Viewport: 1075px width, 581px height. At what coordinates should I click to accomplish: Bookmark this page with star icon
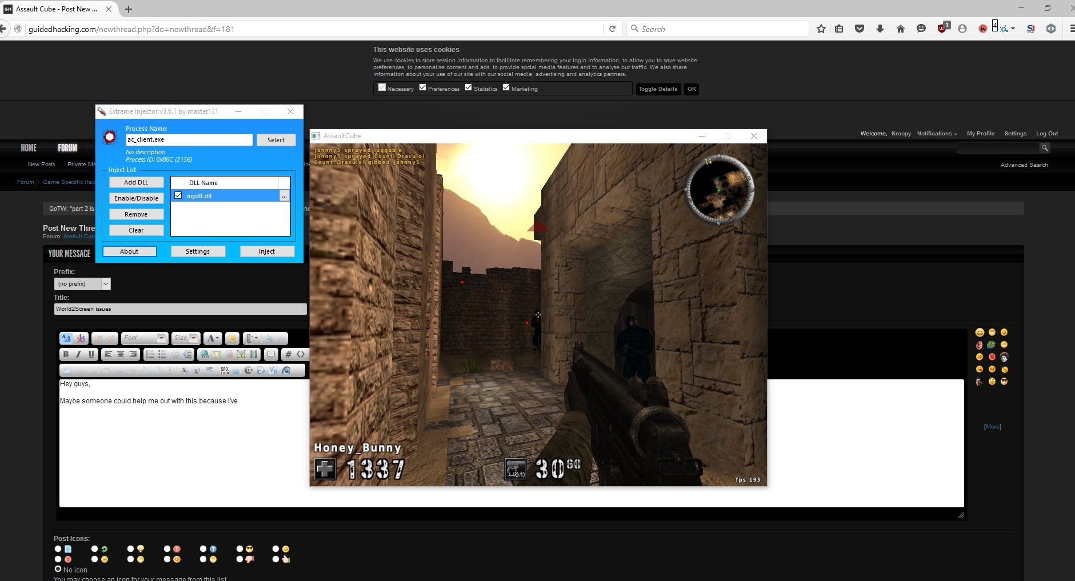[x=821, y=29]
